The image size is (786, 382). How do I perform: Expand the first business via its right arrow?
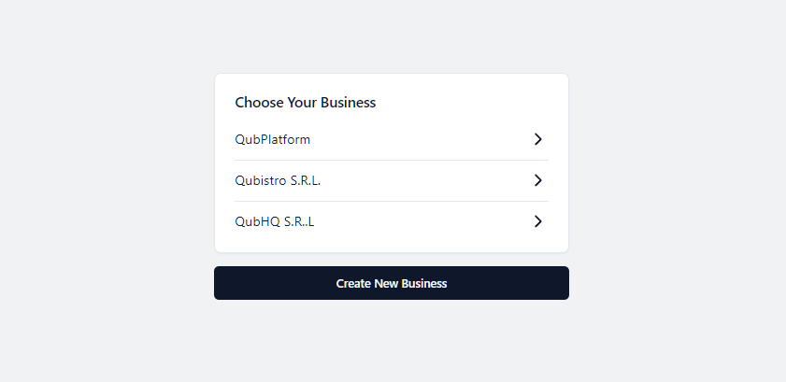click(x=538, y=139)
